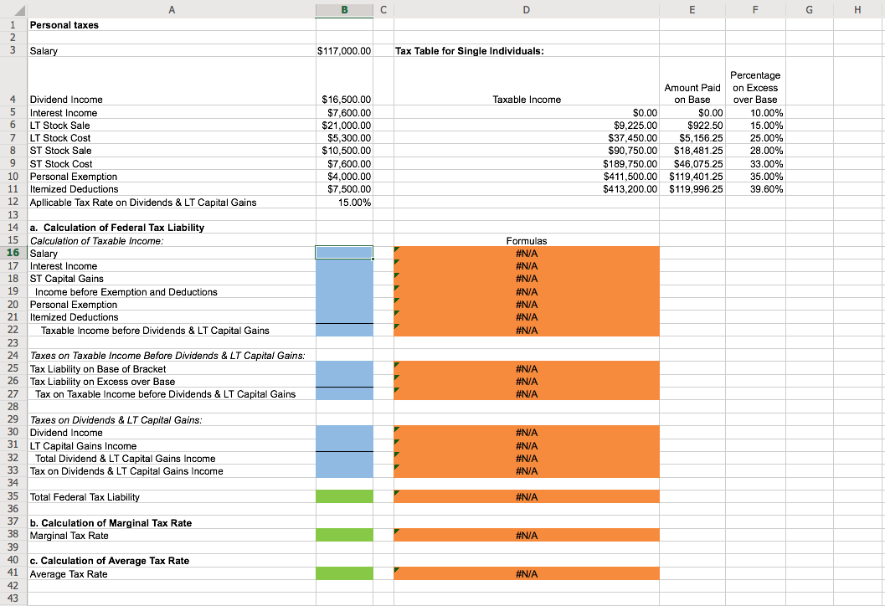Click 'Income before Exemption and Deductions' label

(126, 292)
